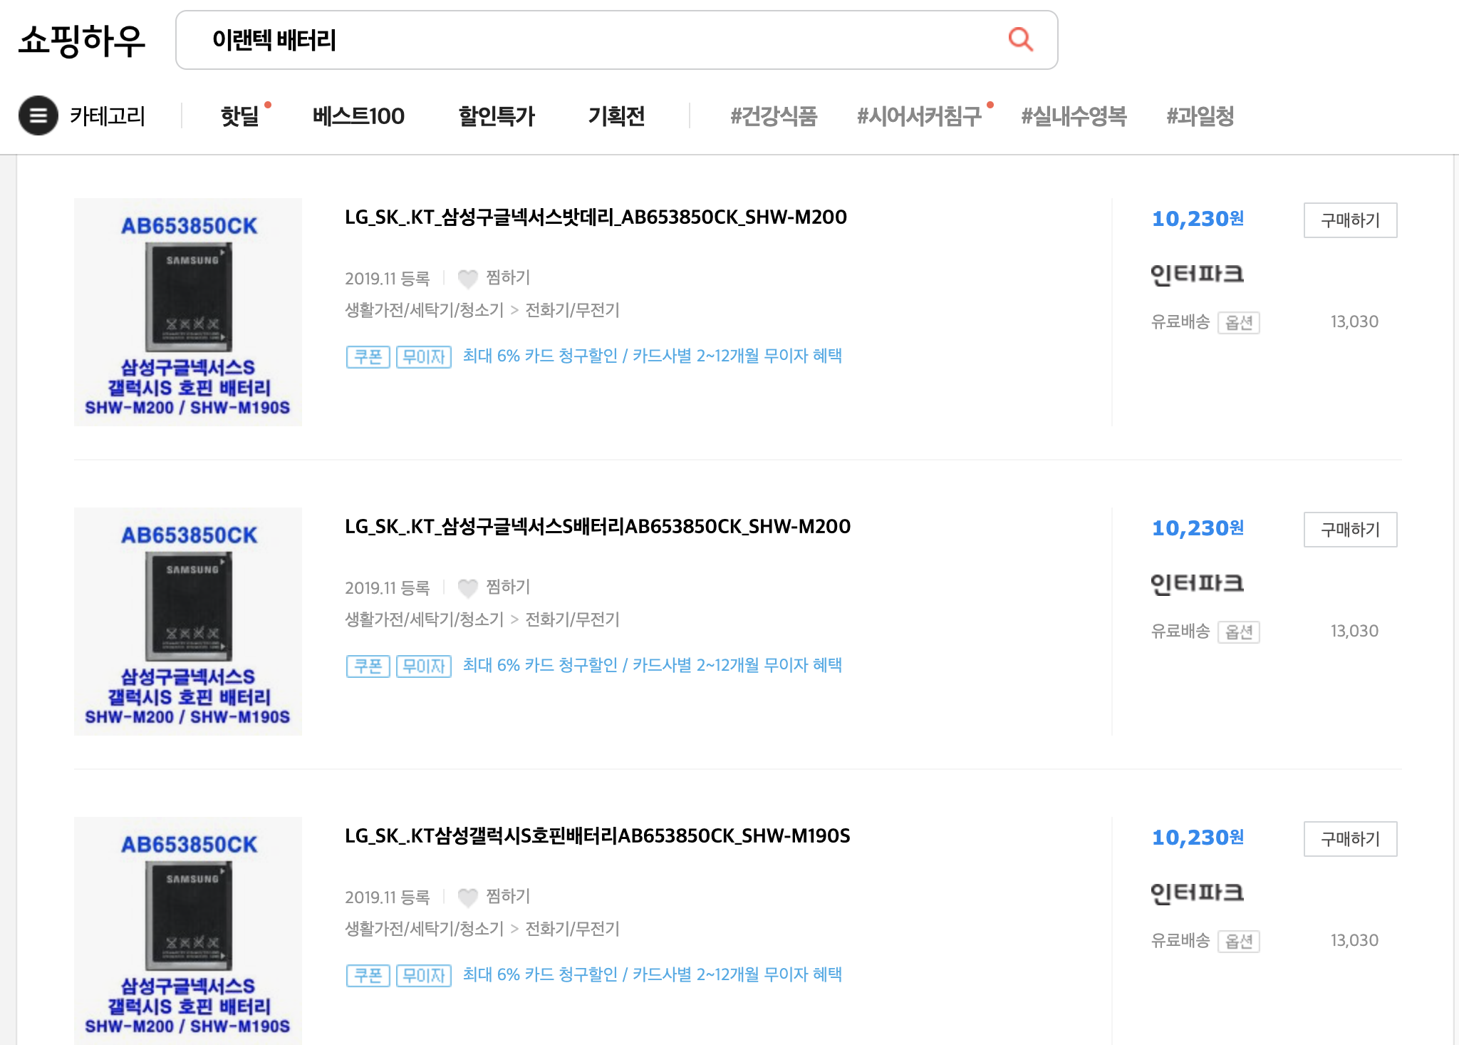Open the 베스트100 menu tab
1459x1045 pixels.
tap(358, 116)
